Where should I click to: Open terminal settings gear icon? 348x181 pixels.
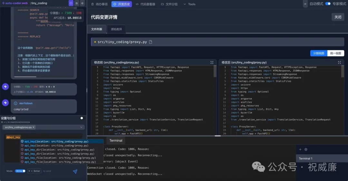[x=306, y=149]
